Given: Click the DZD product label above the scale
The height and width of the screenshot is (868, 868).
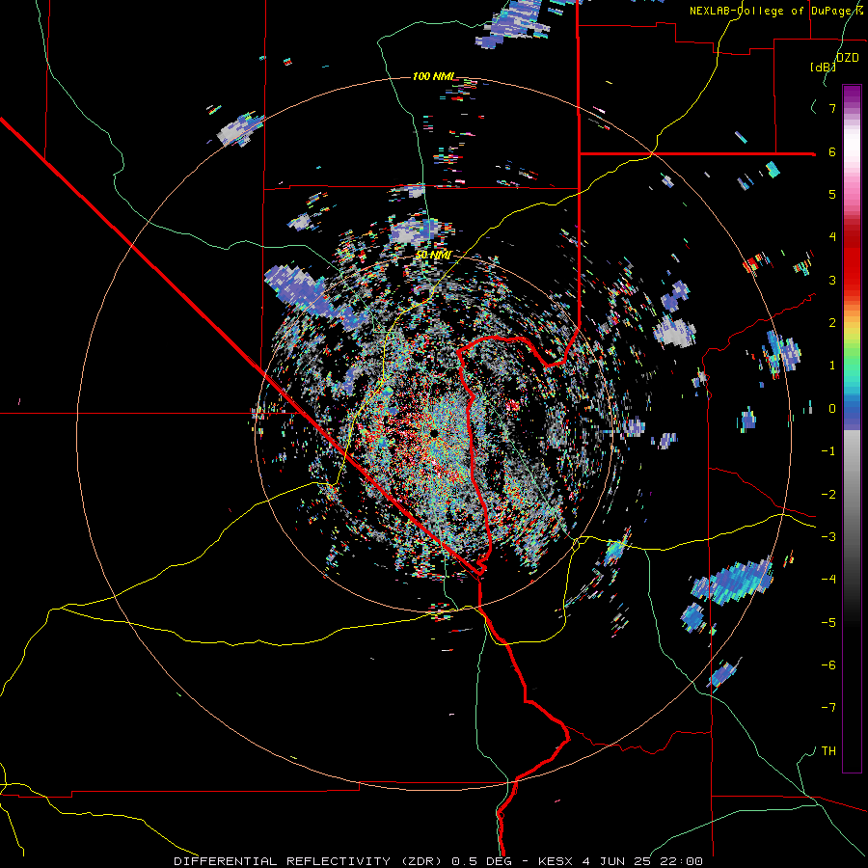Looking at the screenshot, I should (x=848, y=58).
